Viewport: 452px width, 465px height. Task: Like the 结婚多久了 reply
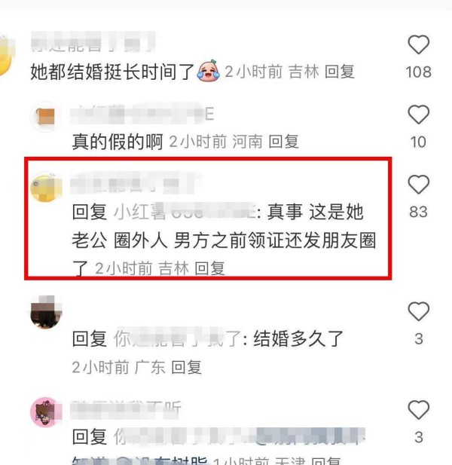pos(419,311)
